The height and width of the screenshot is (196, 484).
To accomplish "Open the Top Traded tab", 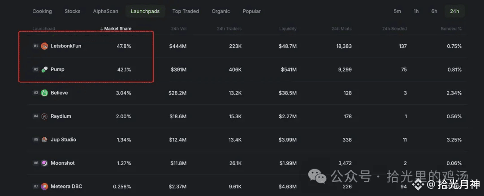I will [x=186, y=11].
